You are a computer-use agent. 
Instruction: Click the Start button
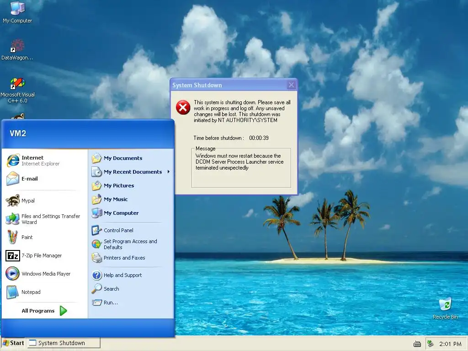(13, 343)
